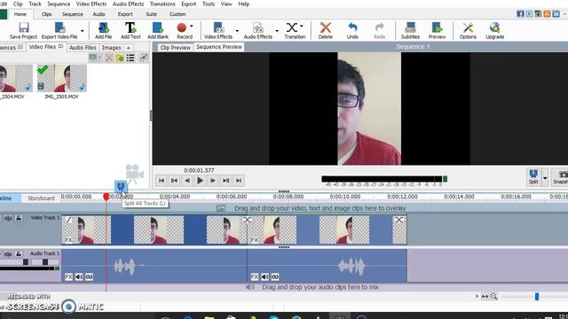Viewport: 568px width, 319px height.
Task: Open the Transitions menu
Action: [162, 4]
